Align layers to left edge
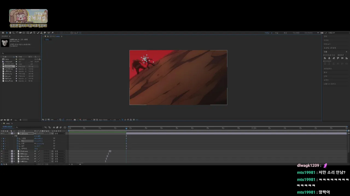Viewport: 350px width, 196px height. 325,58
